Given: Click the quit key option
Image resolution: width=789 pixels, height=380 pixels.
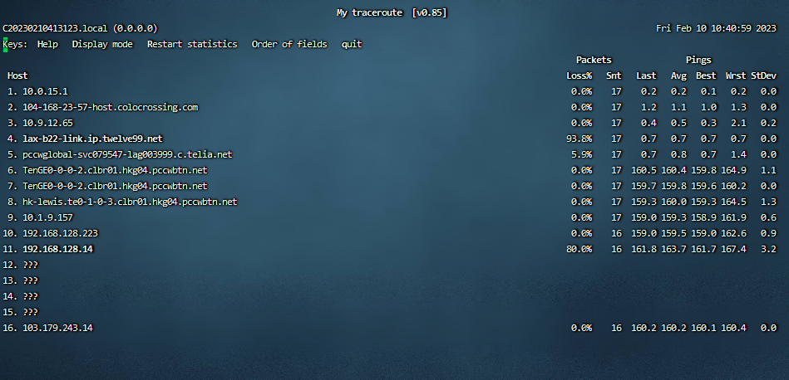Looking at the screenshot, I should click(352, 44).
